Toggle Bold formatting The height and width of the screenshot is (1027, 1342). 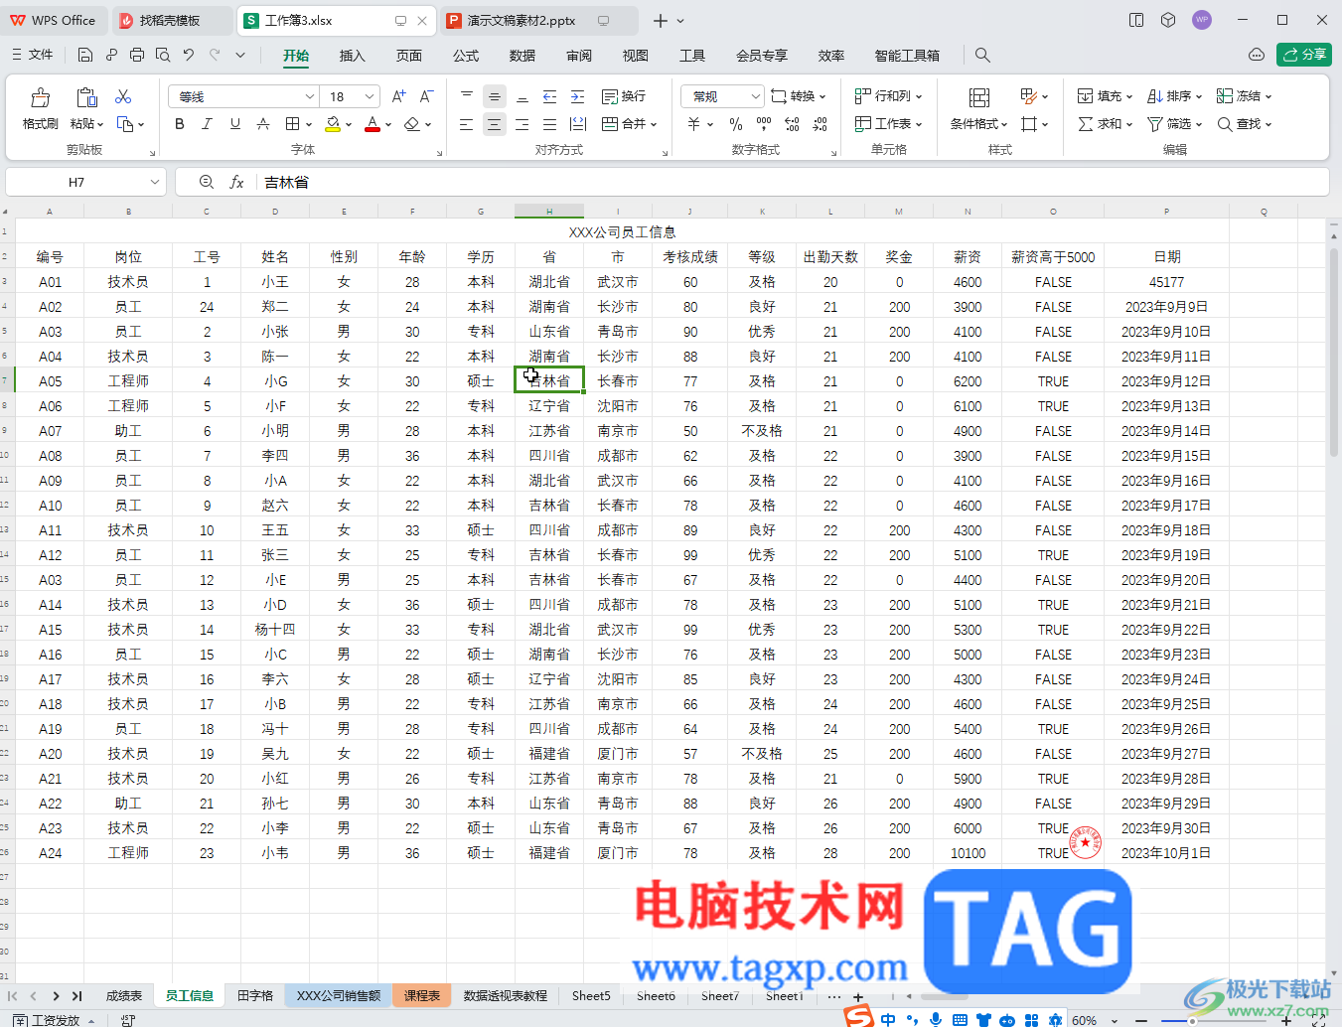(x=180, y=124)
